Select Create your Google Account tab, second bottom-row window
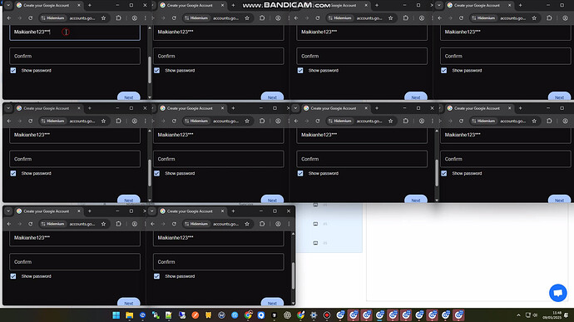The height and width of the screenshot is (322, 574). point(192,211)
